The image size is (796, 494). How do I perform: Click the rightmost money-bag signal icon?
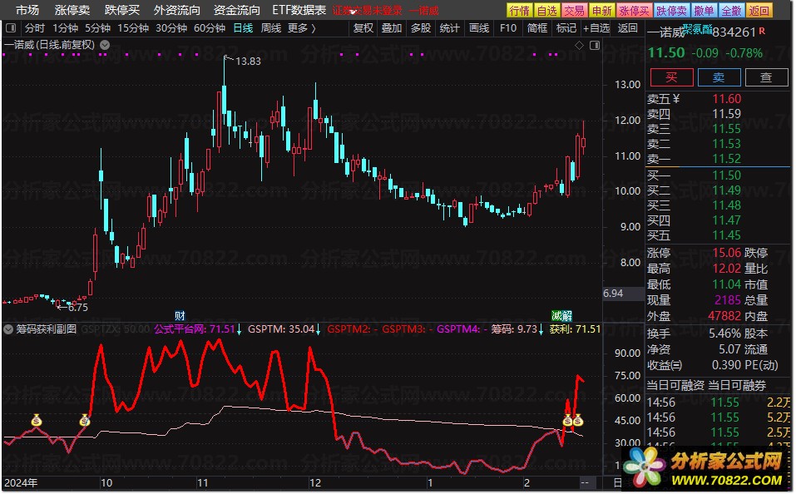point(578,420)
